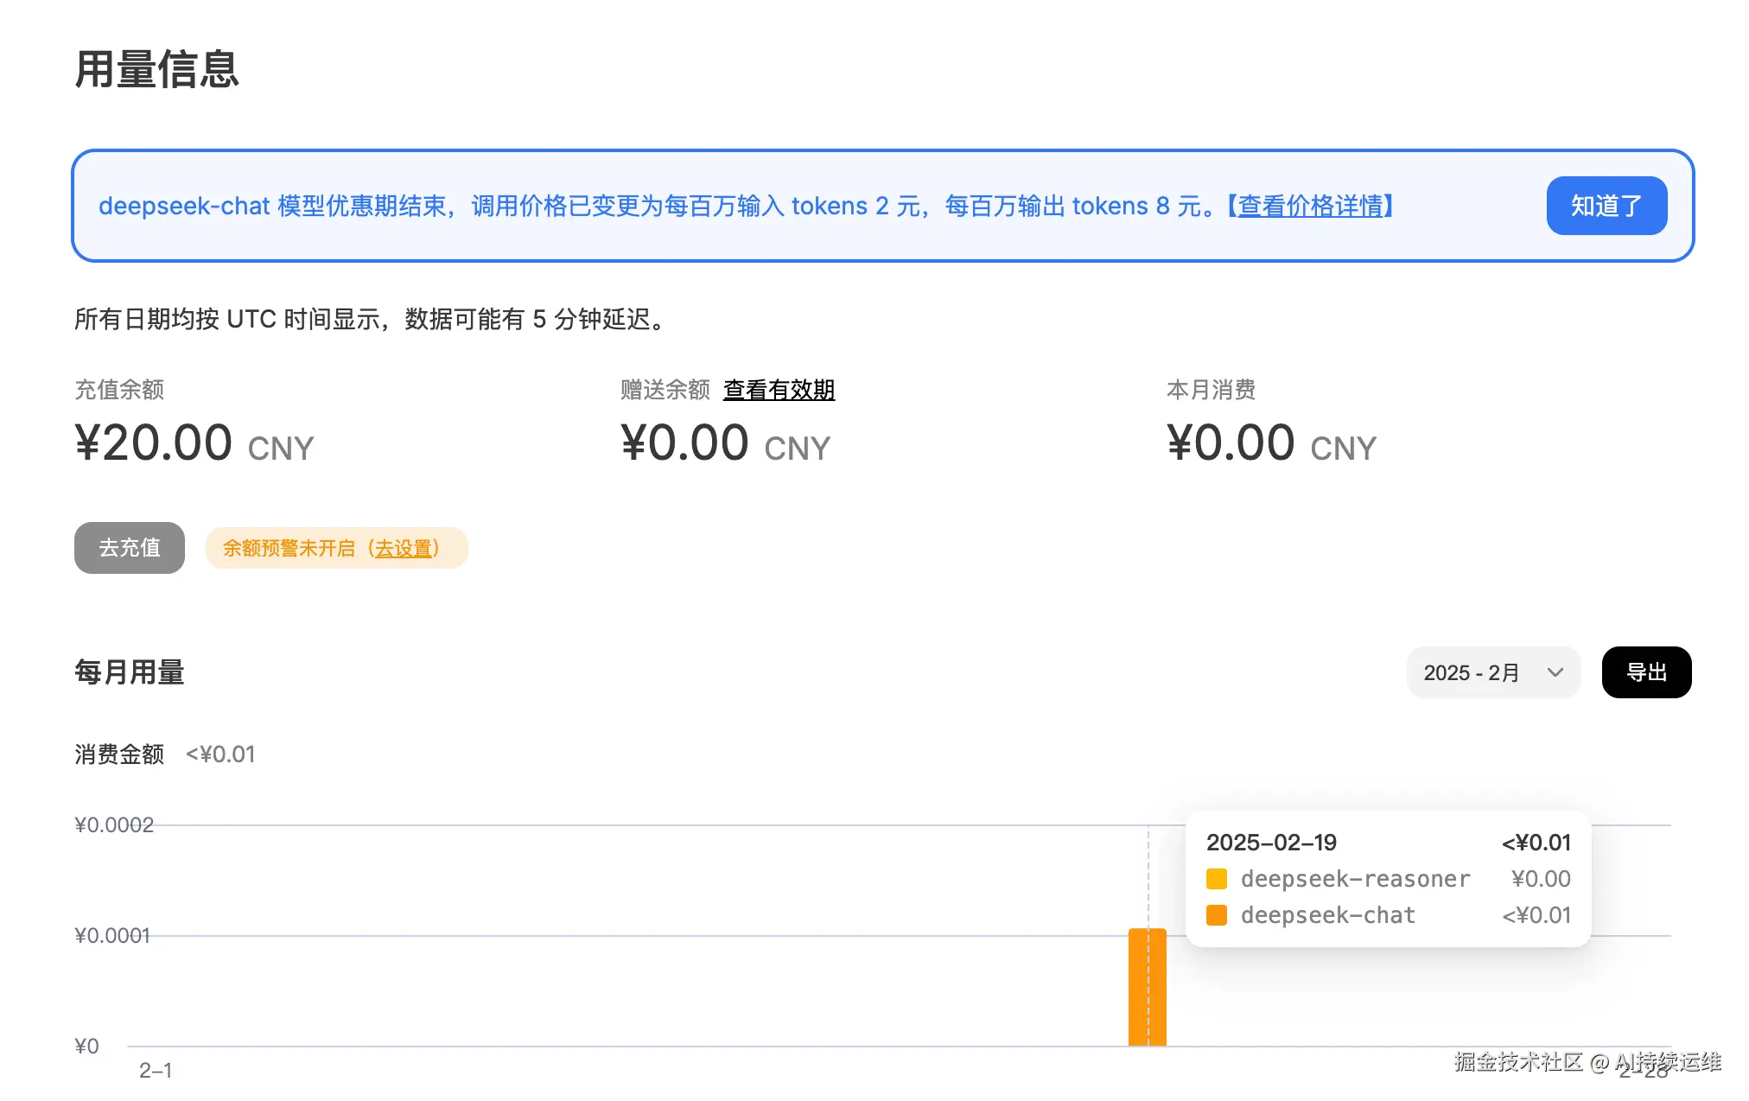The width and height of the screenshot is (1749, 1101).
Task: Click the 赠送余额 ¥0.00 amount
Action: (x=684, y=443)
